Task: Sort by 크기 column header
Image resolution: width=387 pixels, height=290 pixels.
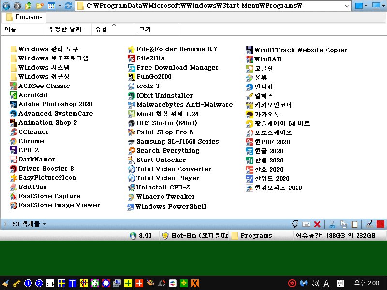Action: (157, 29)
